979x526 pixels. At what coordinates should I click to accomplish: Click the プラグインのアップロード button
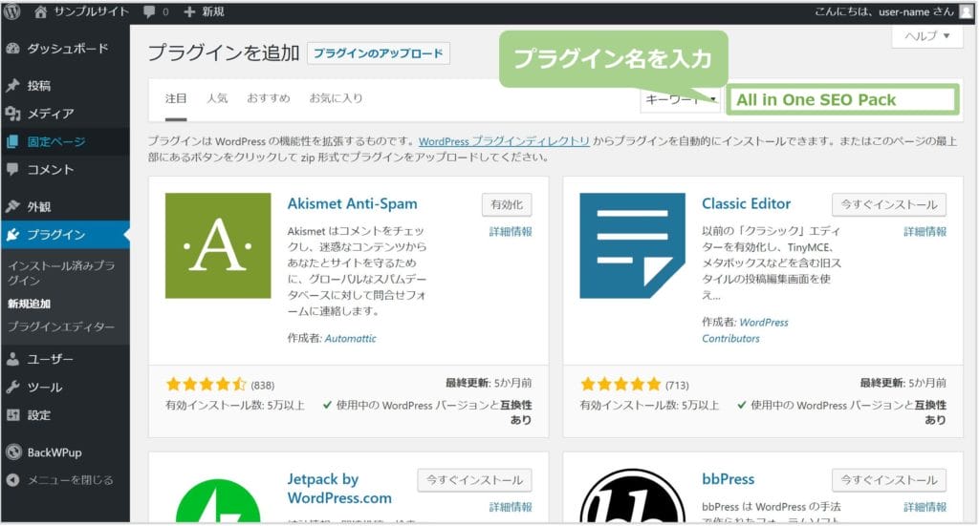tap(379, 53)
